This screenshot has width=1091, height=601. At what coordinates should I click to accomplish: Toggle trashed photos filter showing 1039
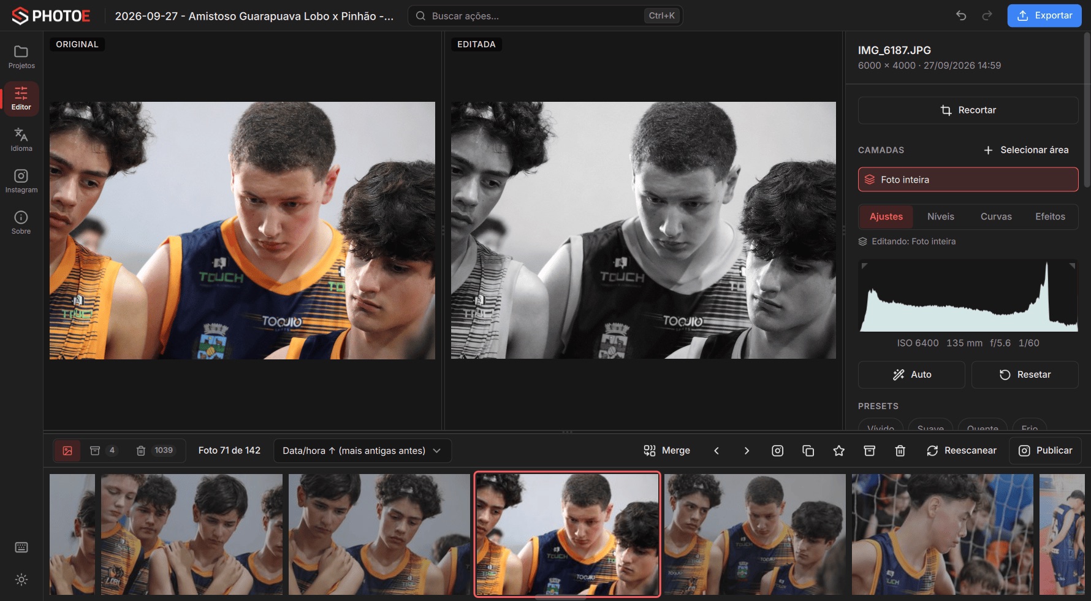155,451
